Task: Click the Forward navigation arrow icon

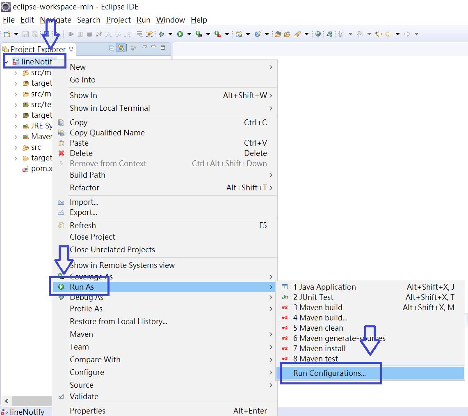Action: pyautogui.click(x=407, y=34)
